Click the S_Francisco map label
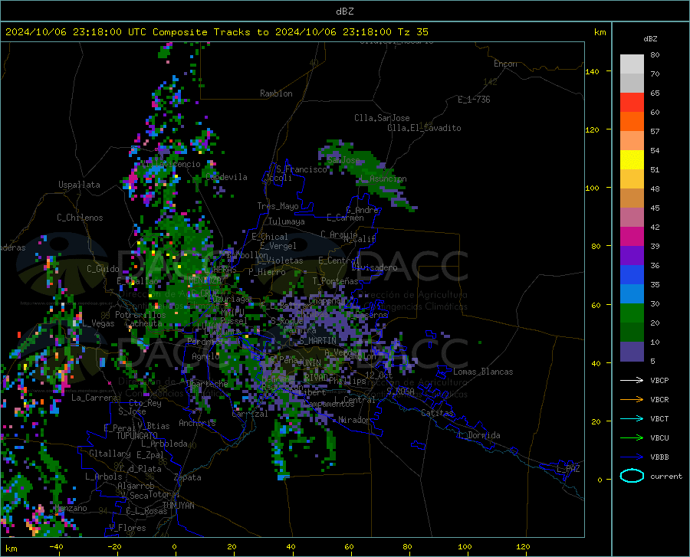The image size is (690, 557). [301, 169]
